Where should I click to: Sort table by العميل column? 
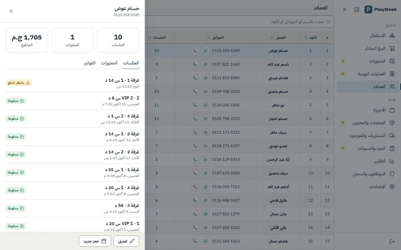click(278, 37)
